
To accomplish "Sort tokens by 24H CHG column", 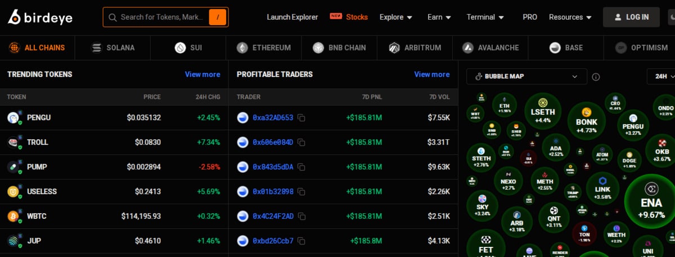I will 208,97.
